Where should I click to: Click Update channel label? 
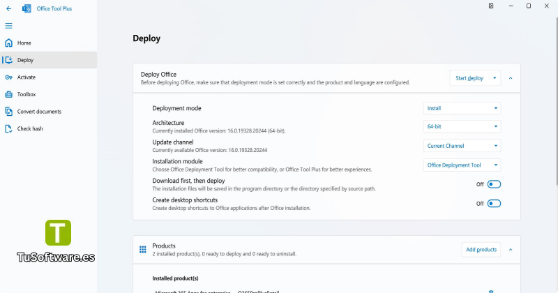pos(173,142)
